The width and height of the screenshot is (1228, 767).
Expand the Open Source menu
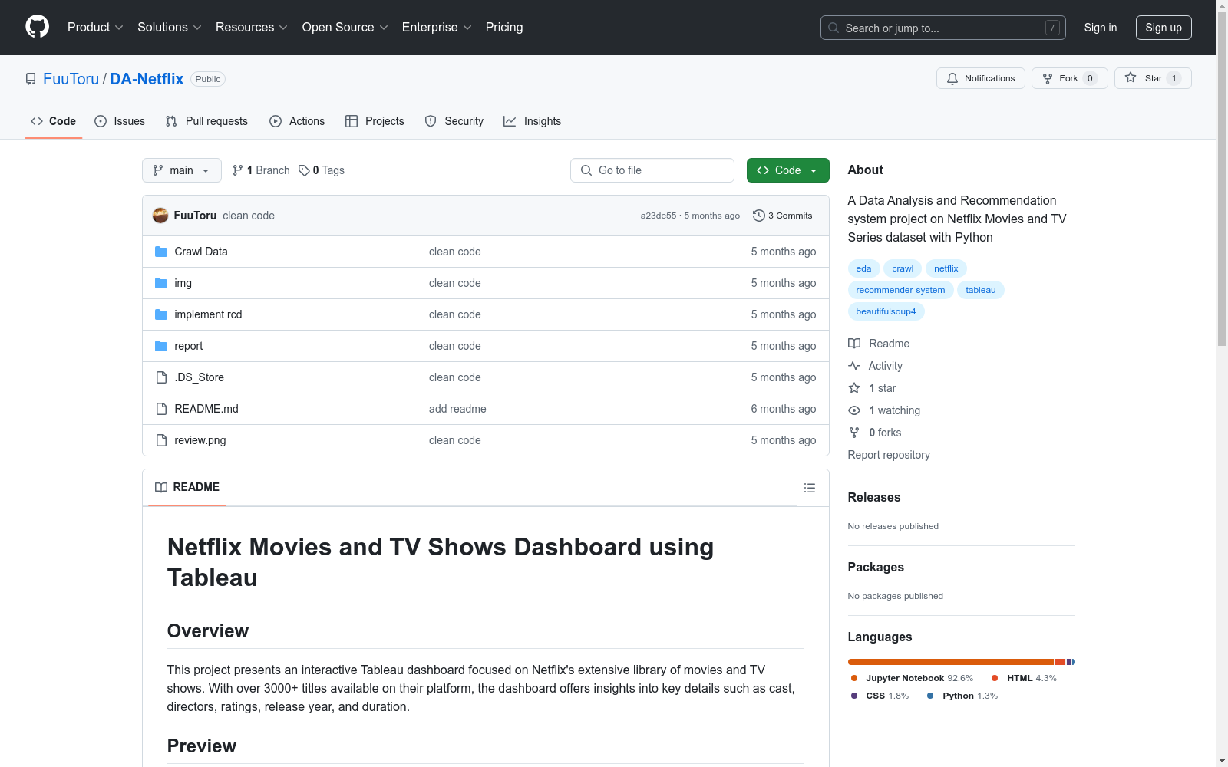pos(345,28)
